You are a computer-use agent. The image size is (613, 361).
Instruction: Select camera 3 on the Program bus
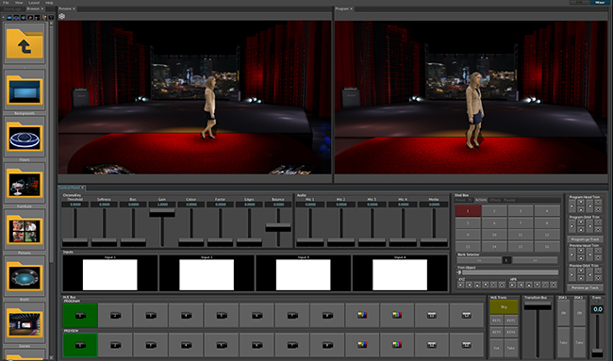point(151,316)
